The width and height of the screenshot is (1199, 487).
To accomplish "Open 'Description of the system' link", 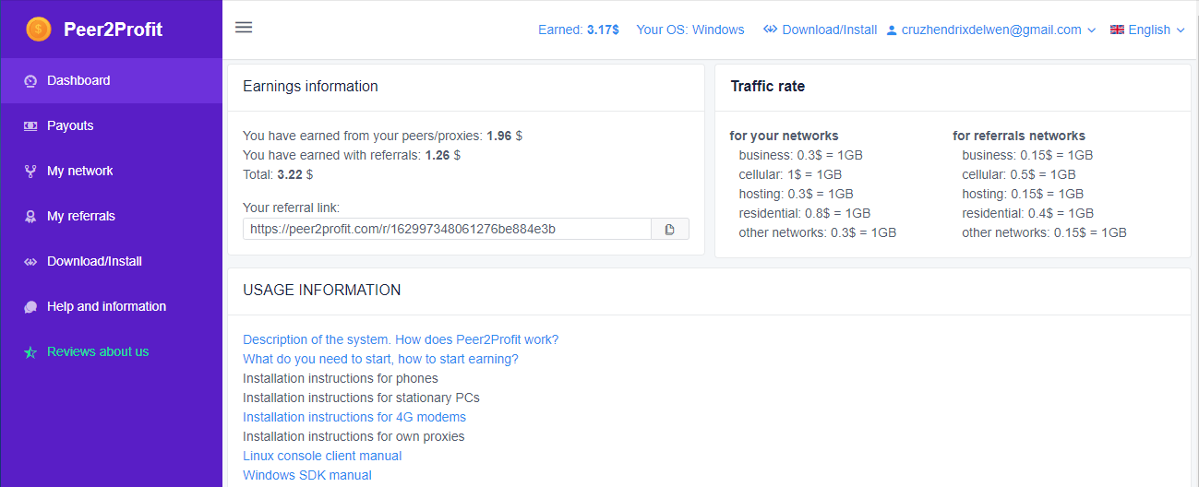I will (x=401, y=339).
